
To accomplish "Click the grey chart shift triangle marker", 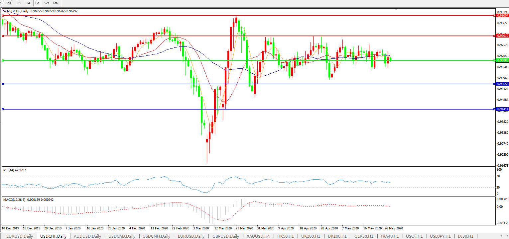I will (396, 9).
